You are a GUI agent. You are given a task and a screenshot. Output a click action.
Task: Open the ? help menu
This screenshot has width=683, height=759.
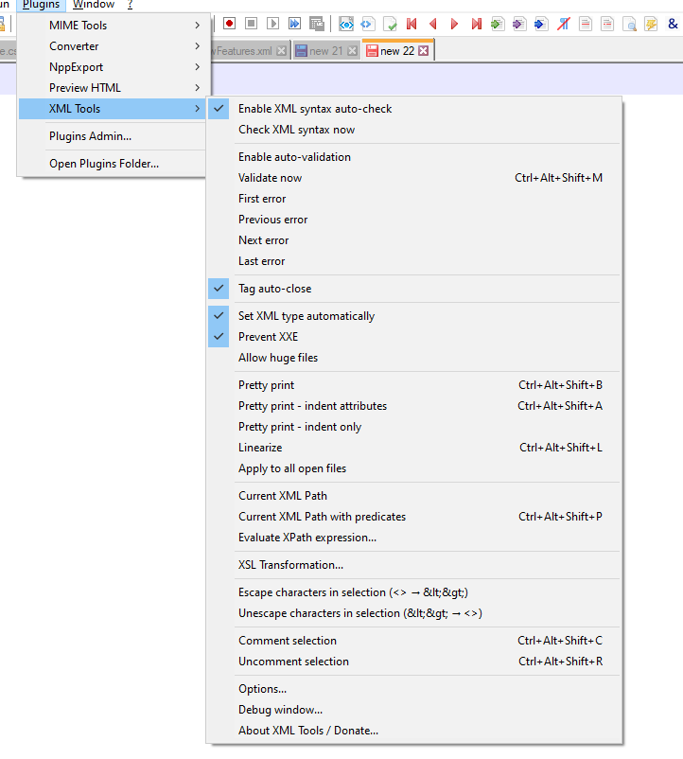tap(130, 5)
